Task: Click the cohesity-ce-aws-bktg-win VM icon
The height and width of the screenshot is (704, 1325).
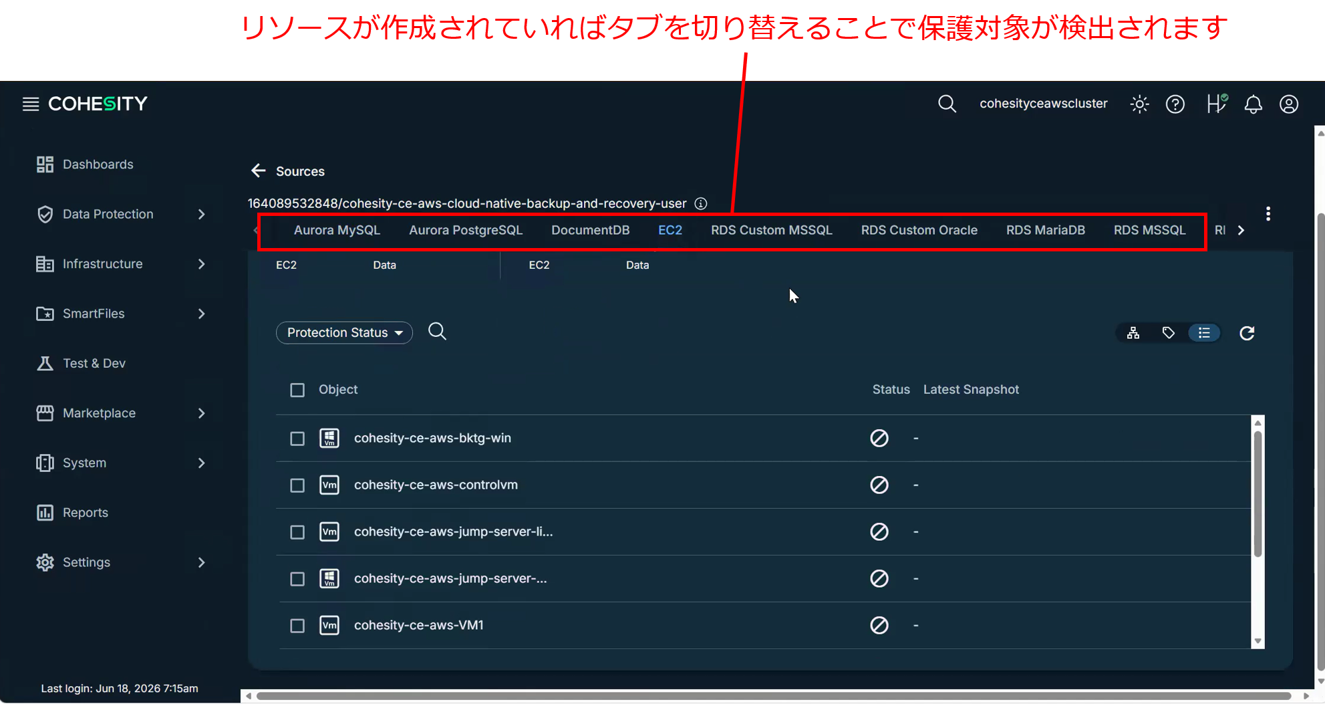Action: point(329,438)
